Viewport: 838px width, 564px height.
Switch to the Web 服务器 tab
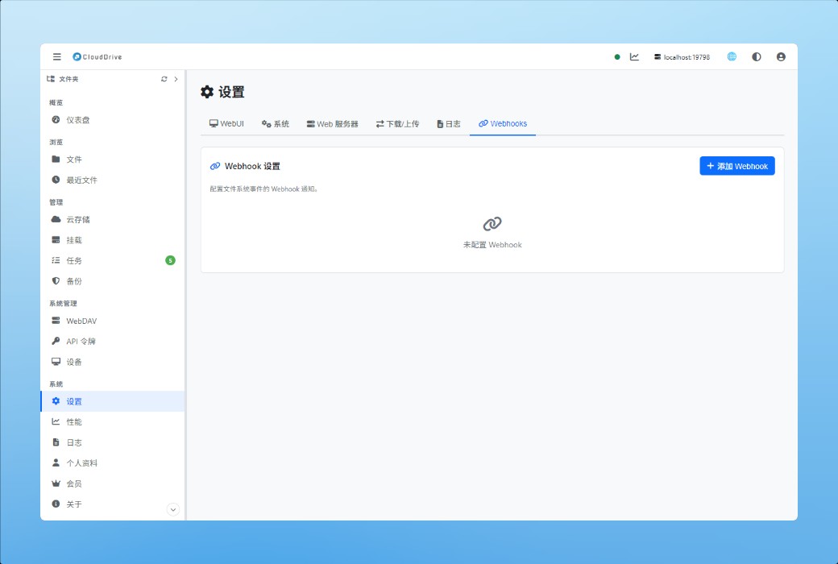(x=333, y=123)
